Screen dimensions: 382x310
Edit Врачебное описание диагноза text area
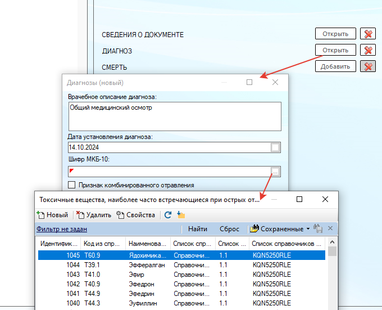(x=175, y=116)
